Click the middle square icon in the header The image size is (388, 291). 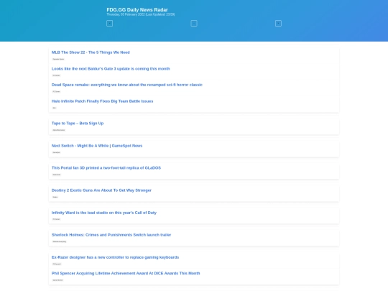(x=194, y=24)
